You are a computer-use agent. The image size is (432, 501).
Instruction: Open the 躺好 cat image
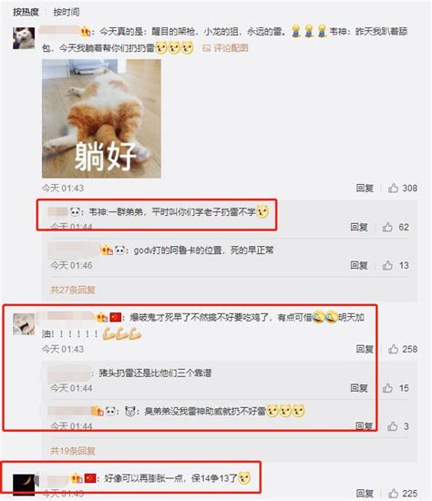pos(101,118)
